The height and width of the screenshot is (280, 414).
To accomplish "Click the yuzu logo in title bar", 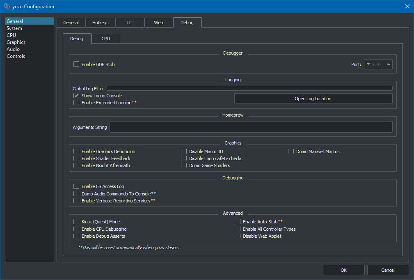I will [x=7, y=6].
